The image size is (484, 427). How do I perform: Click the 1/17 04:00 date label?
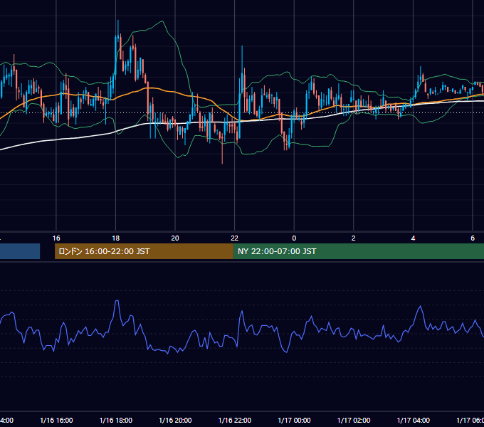coord(414,420)
